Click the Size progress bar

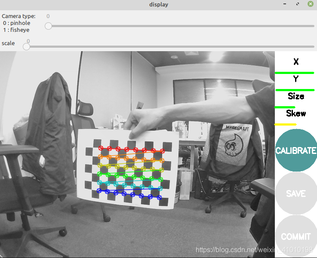tap(285, 107)
